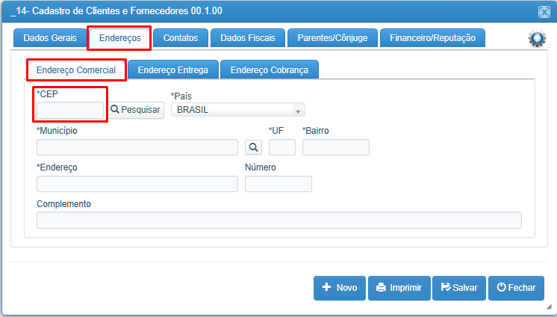
Task: Save the record with Salvar
Action: pyautogui.click(x=459, y=288)
